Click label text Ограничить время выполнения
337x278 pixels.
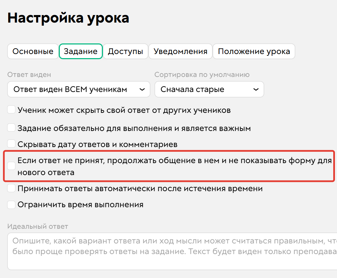pyautogui.click(x=80, y=205)
